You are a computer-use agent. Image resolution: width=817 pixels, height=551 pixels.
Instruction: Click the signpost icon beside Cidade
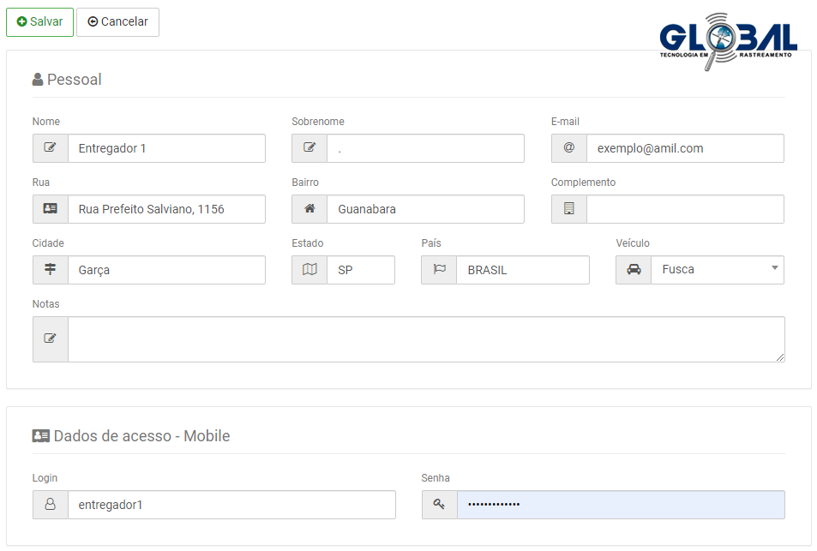point(50,270)
